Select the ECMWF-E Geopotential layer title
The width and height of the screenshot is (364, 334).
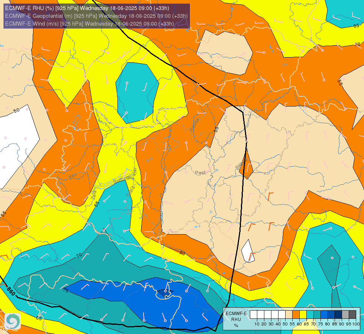pyautogui.click(x=96, y=16)
